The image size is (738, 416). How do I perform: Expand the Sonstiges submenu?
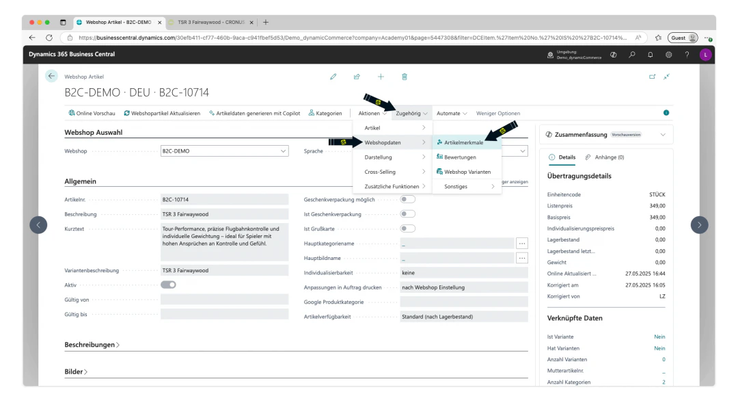click(467, 187)
